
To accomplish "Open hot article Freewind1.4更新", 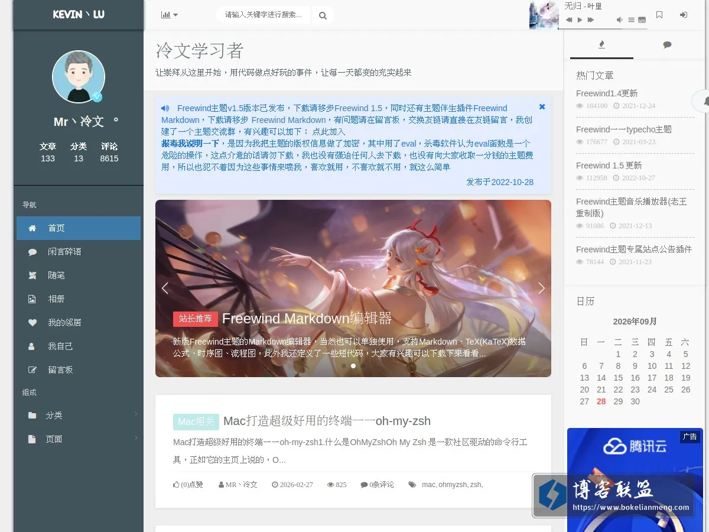I will pos(607,93).
